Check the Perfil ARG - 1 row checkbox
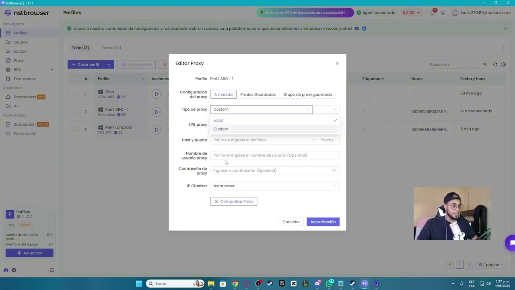This screenshot has width=515, height=290. pyautogui.click(x=74, y=112)
